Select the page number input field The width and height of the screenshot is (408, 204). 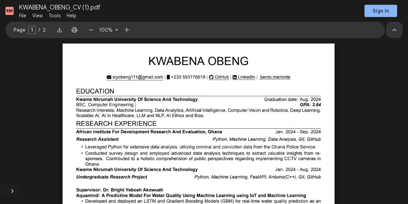32,30
